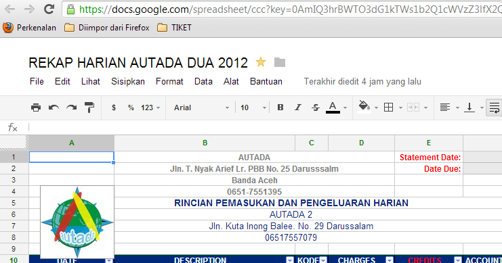Select column D header

[362, 143]
